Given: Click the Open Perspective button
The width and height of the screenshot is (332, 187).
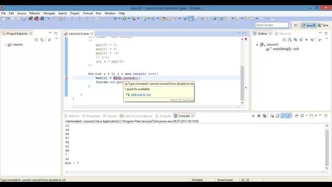Looking at the screenshot, I should point(296,25).
